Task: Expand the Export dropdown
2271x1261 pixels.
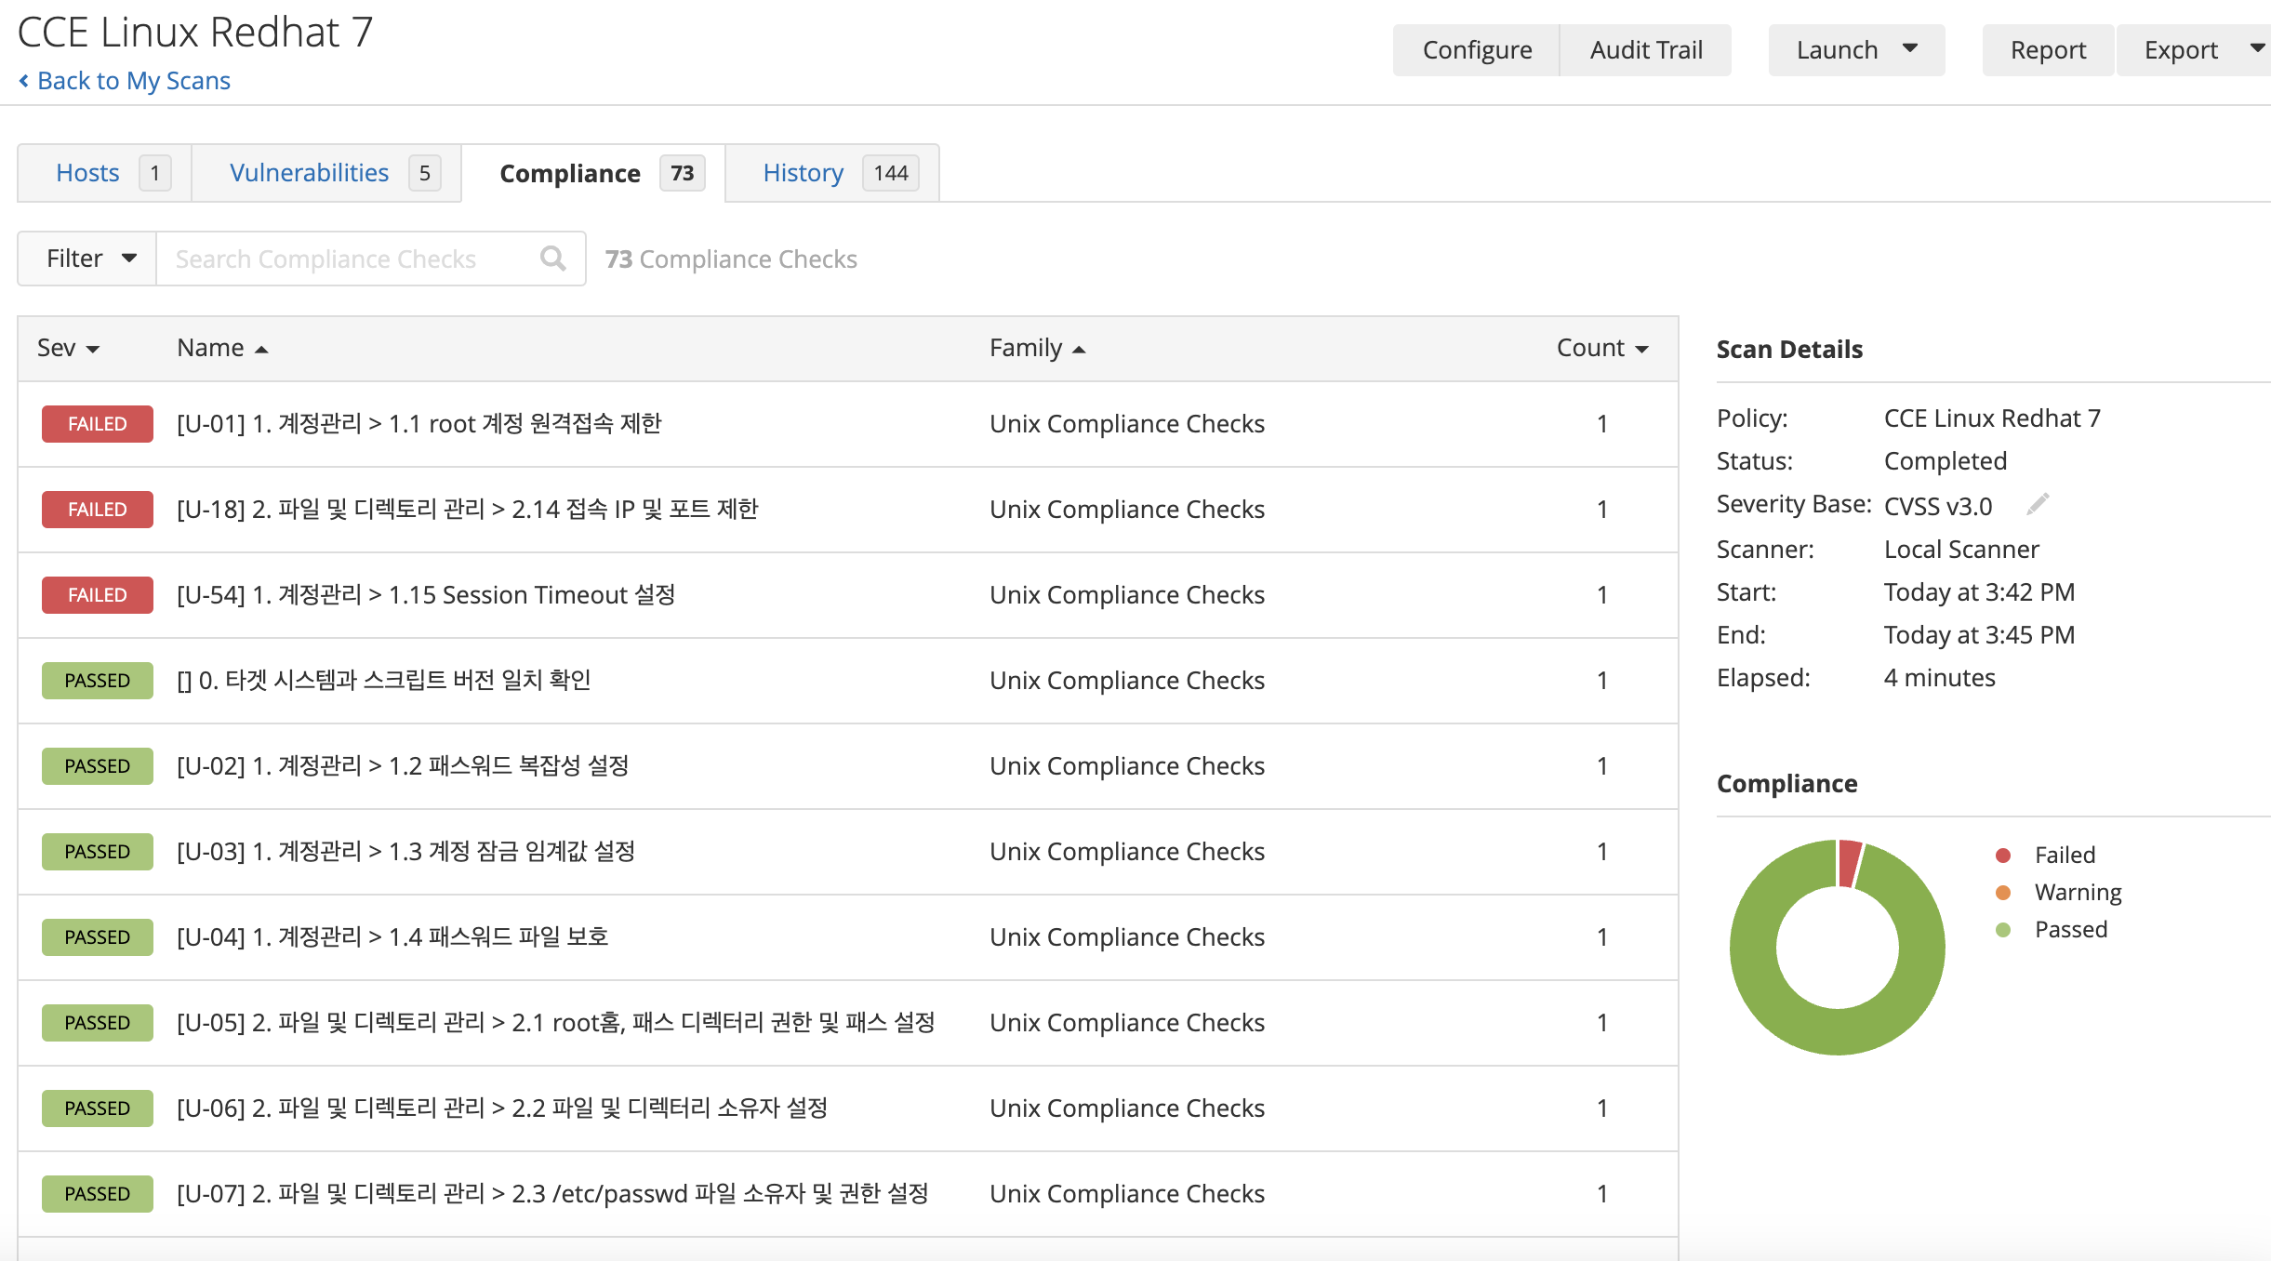Action: click(x=2195, y=50)
